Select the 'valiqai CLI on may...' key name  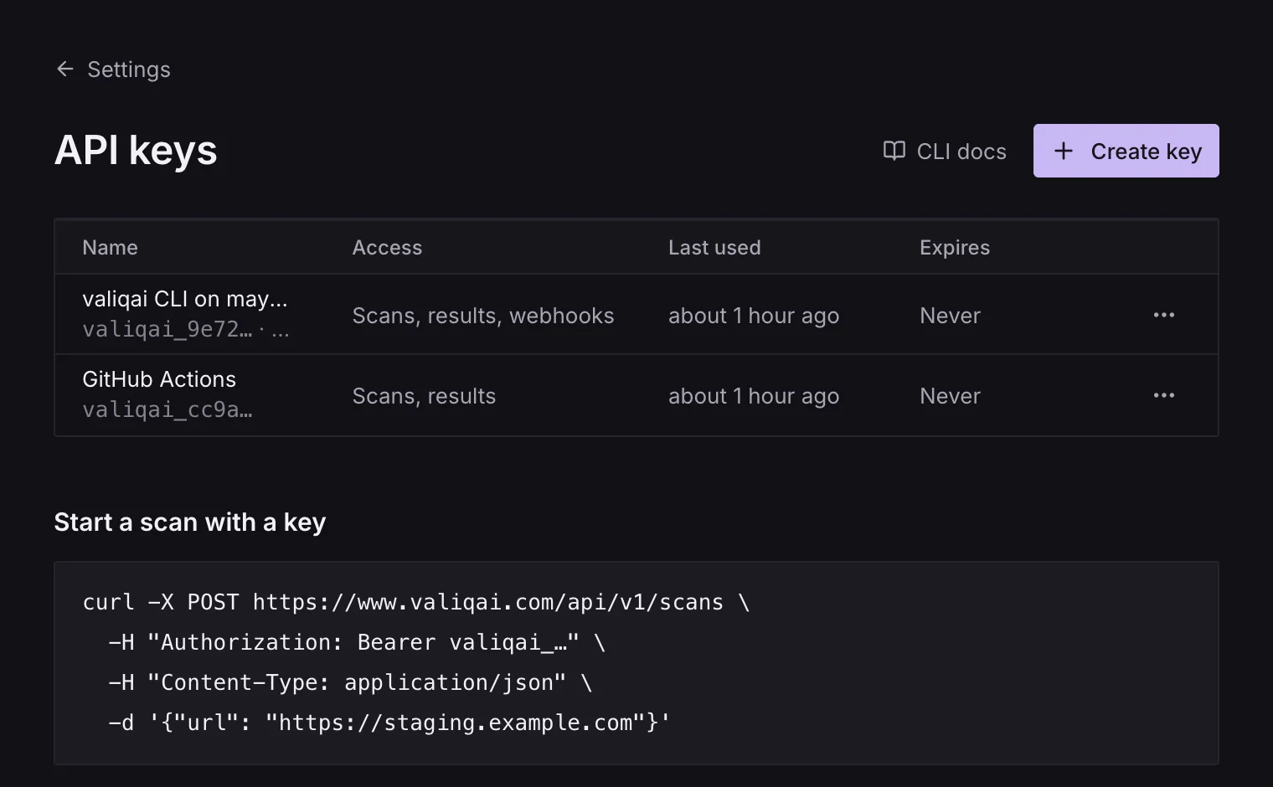(185, 299)
